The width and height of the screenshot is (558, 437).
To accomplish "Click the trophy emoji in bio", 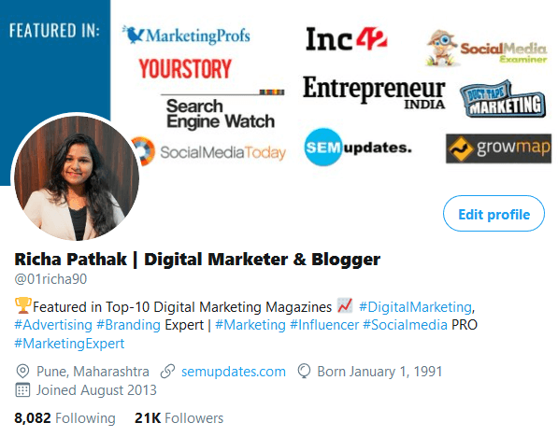I will 23,305.
